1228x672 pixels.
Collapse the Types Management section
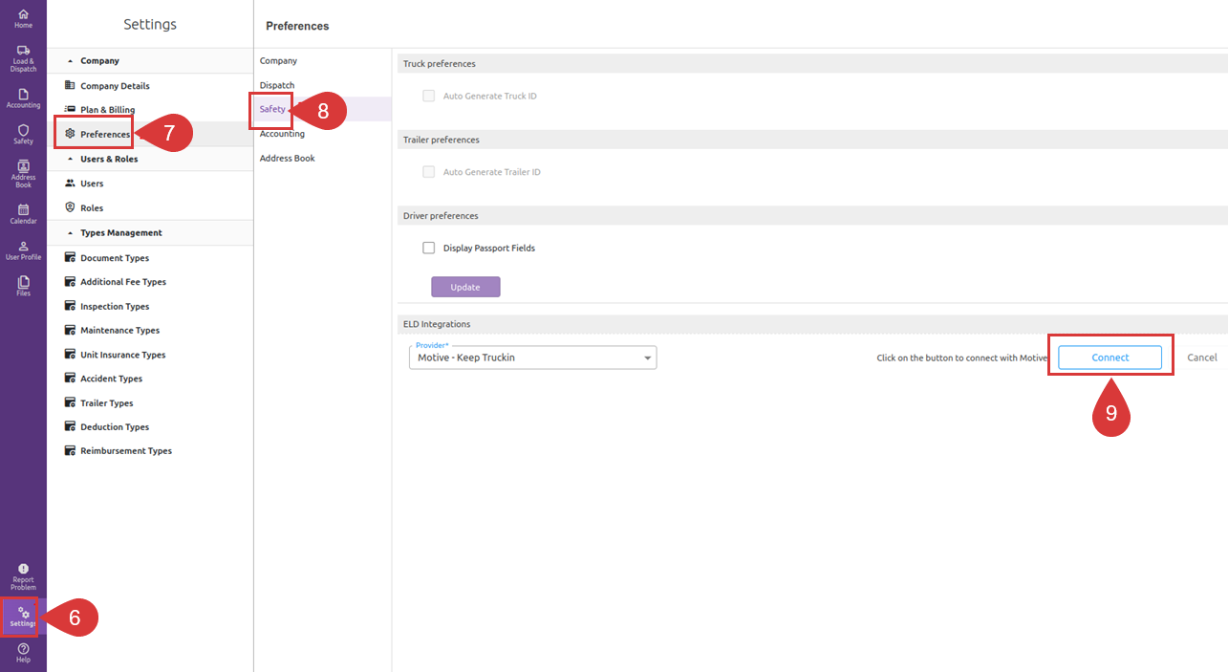tap(70, 233)
